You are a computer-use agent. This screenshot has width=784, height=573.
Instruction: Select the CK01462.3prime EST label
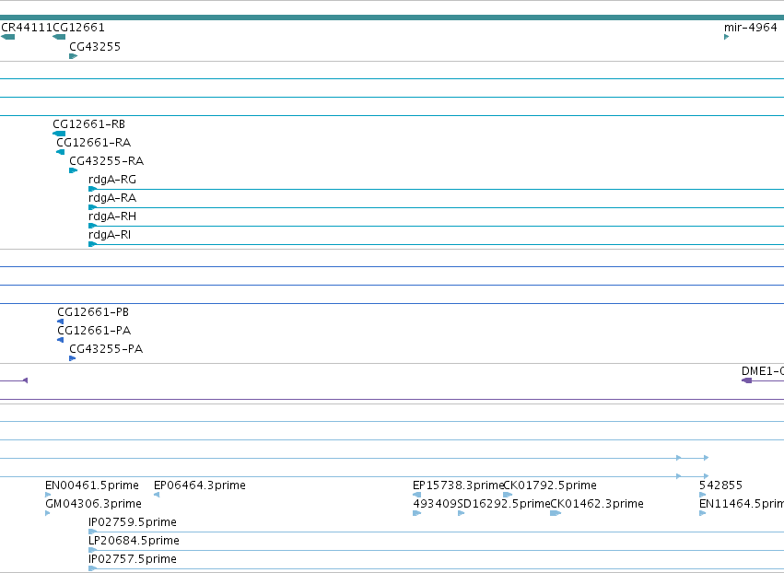(597, 504)
